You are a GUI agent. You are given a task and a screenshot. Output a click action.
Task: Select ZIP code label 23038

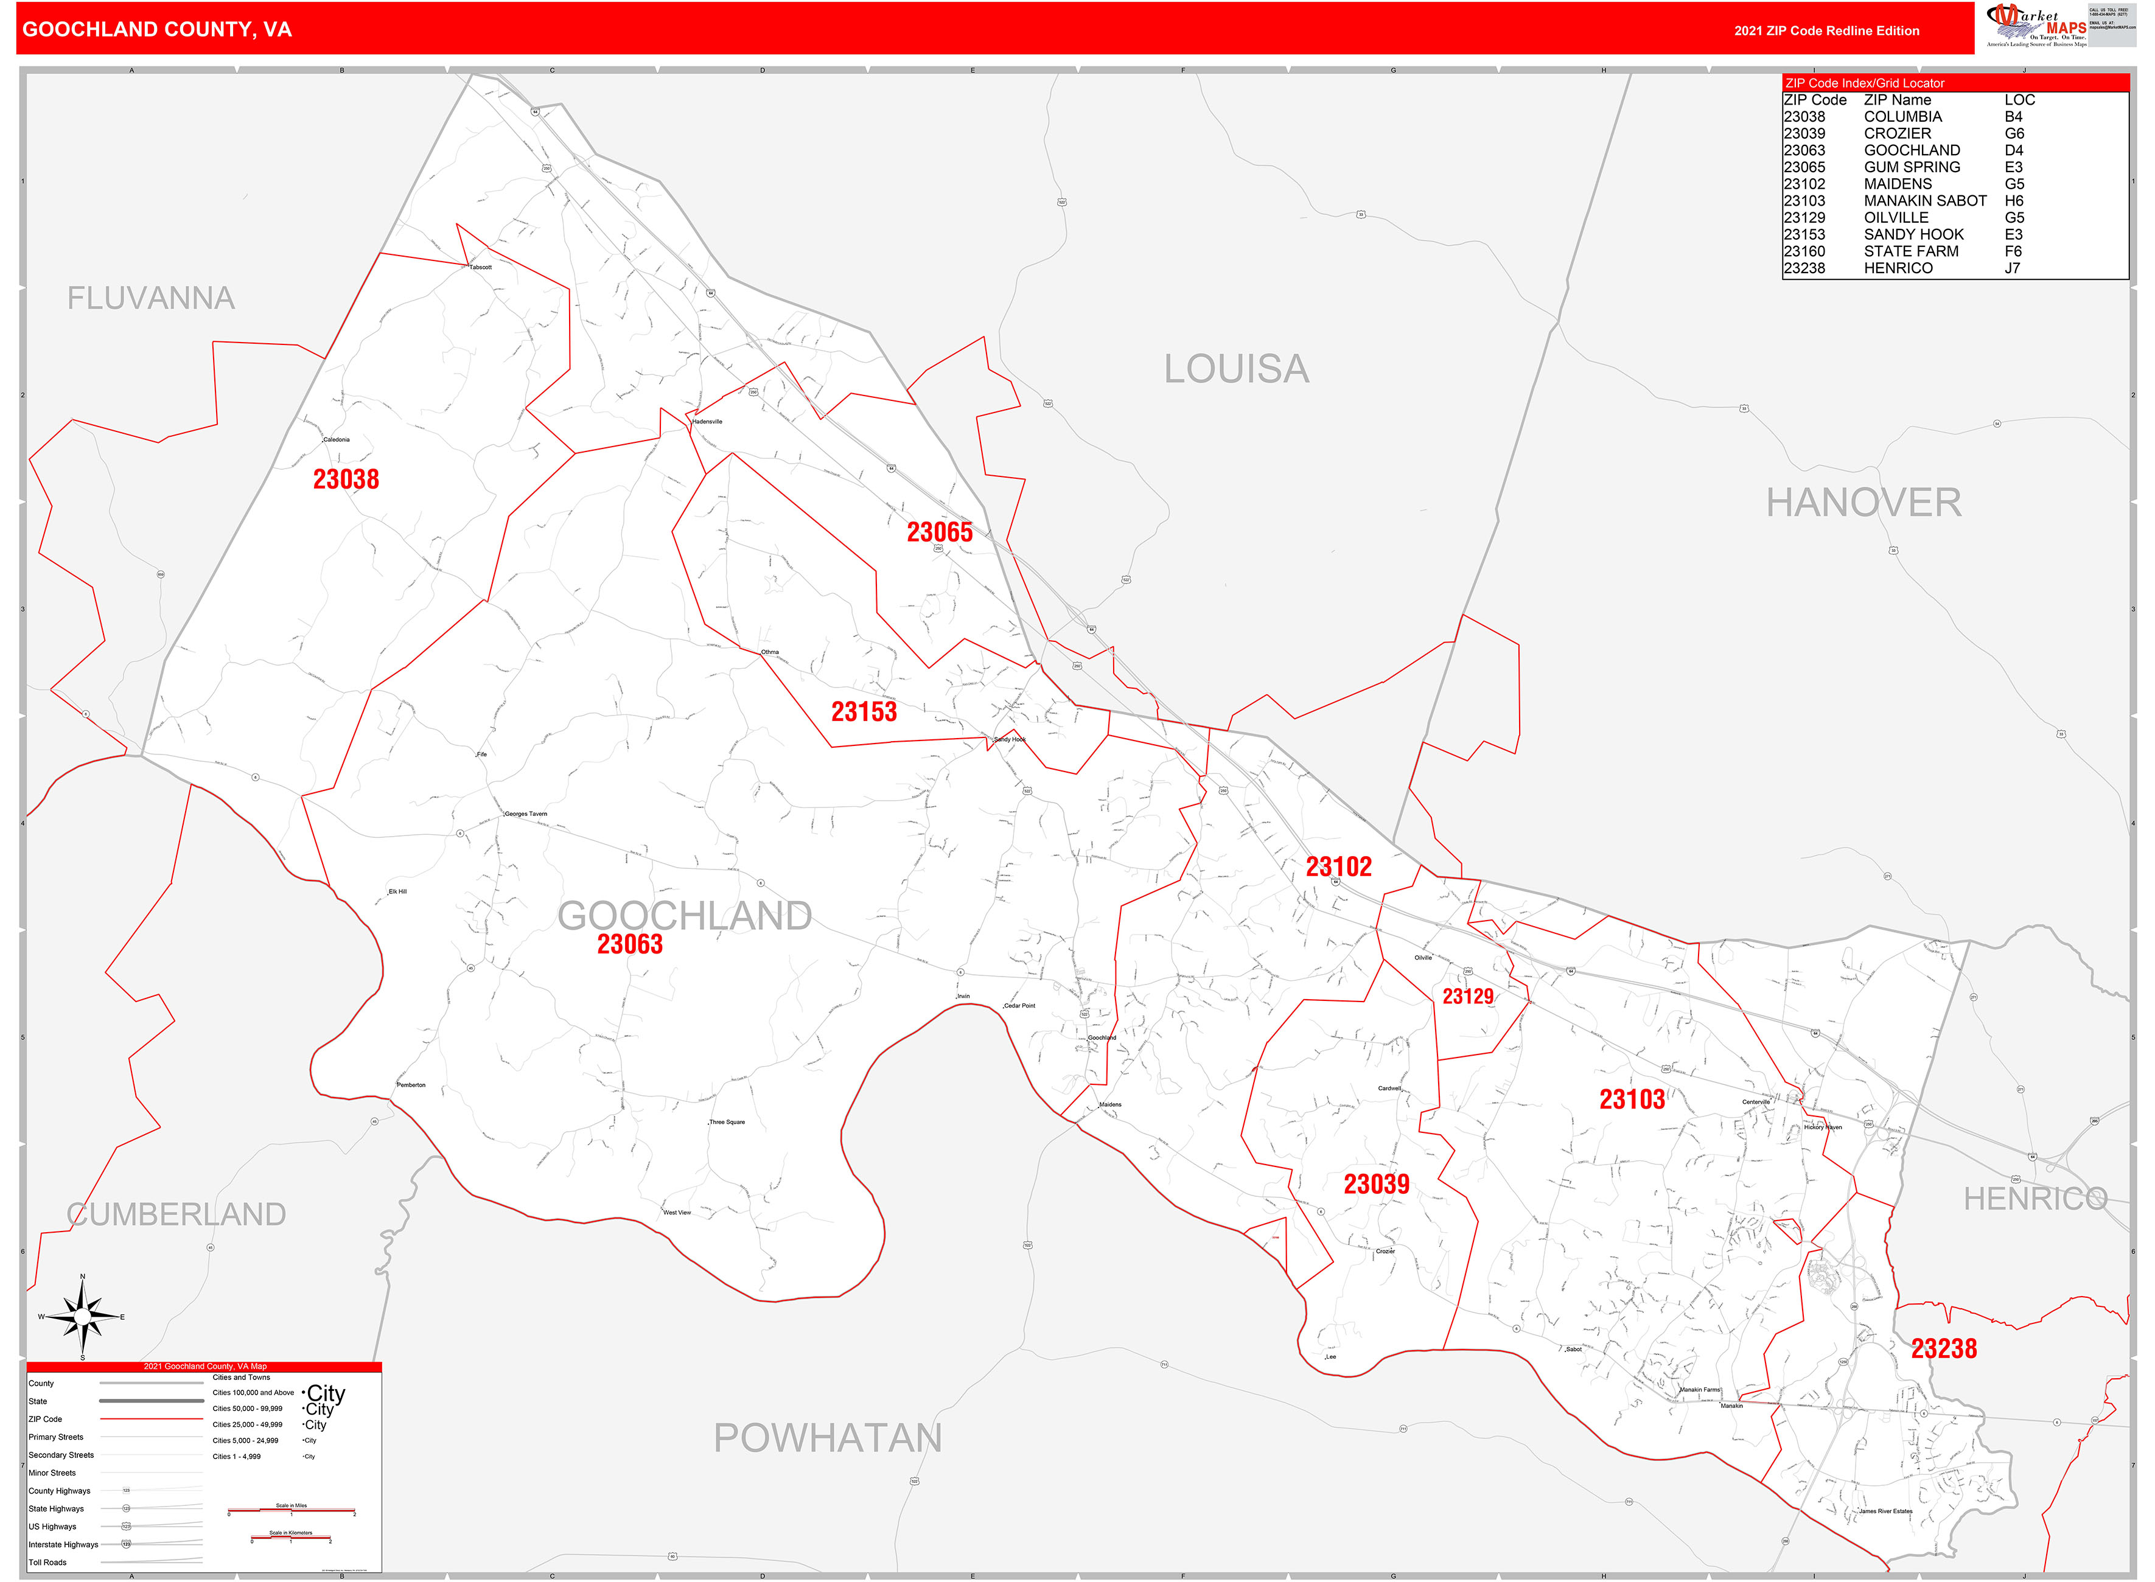click(346, 479)
